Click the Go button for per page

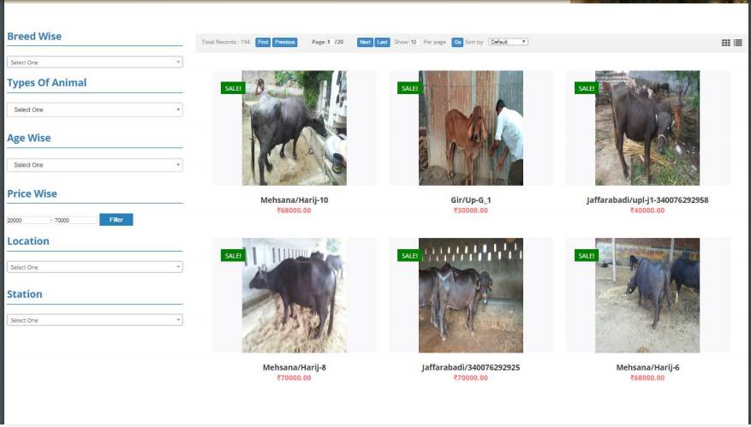457,42
